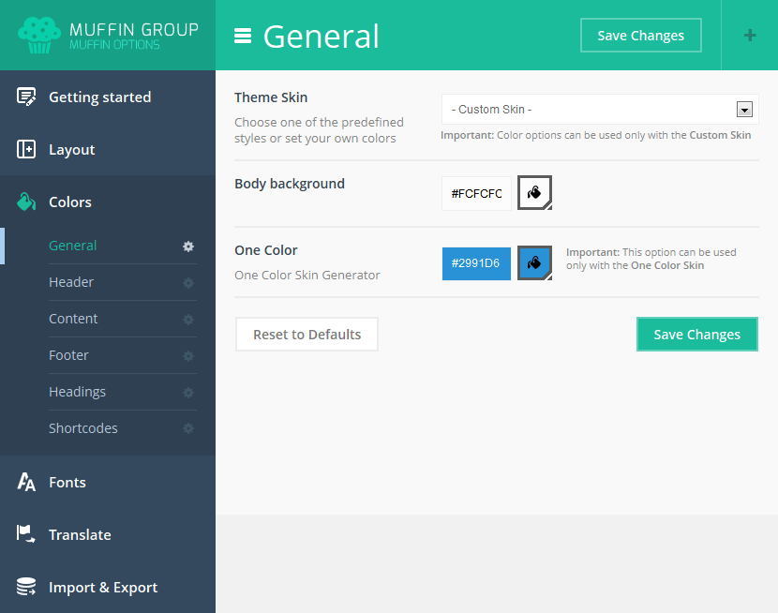Go to Import & Export section
Viewport: 778px width, 613px height.
[102, 588]
